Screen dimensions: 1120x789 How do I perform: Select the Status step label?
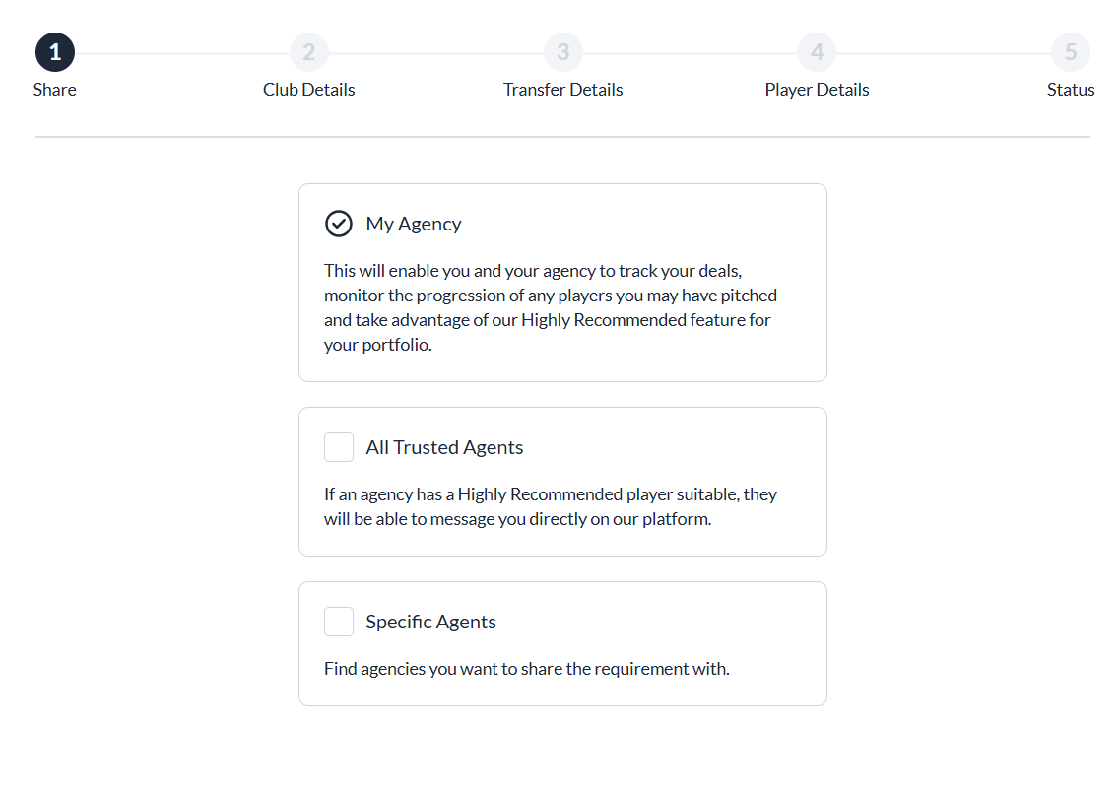coord(1070,90)
